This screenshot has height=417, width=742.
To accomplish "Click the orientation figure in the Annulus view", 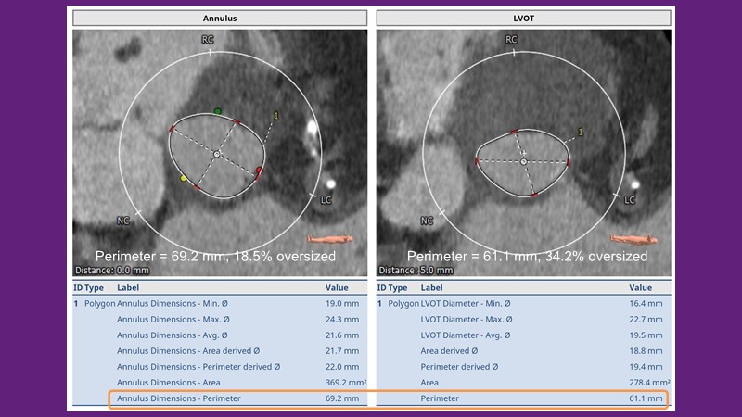I will click(x=330, y=238).
